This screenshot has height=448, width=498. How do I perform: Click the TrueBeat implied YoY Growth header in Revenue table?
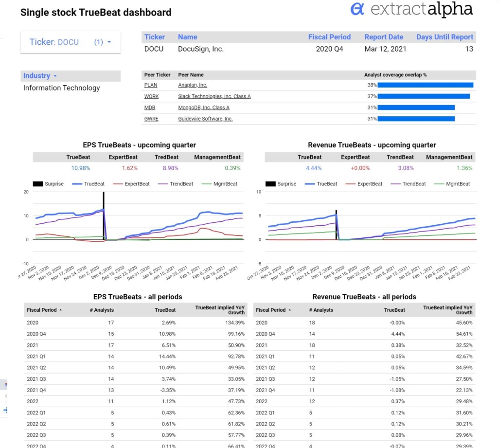pos(448,310)
